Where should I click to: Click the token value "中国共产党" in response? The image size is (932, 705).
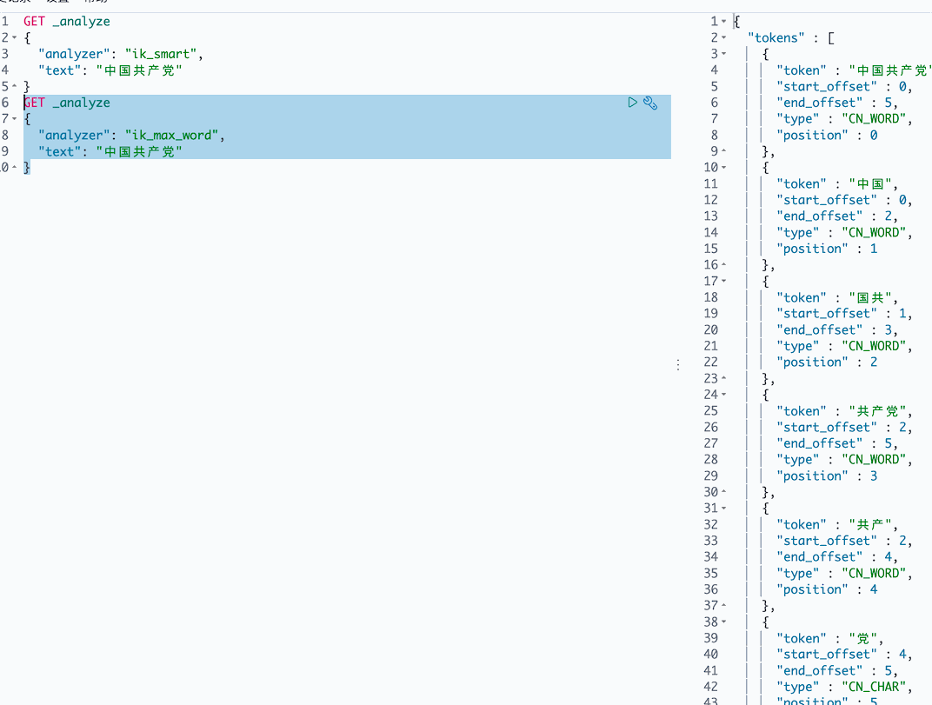(x=889, y=70)
